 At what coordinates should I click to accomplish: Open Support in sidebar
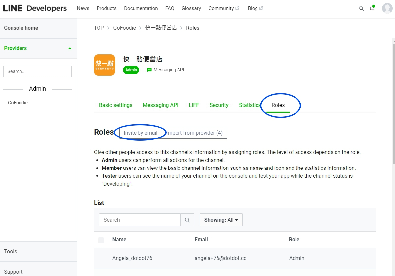[13, 272]
